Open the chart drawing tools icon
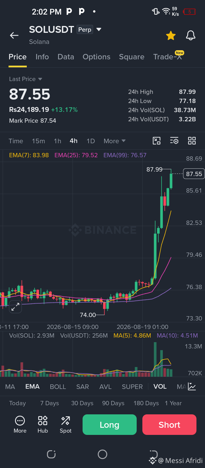Viewport: 205px width, 468px height. [157, 141]
